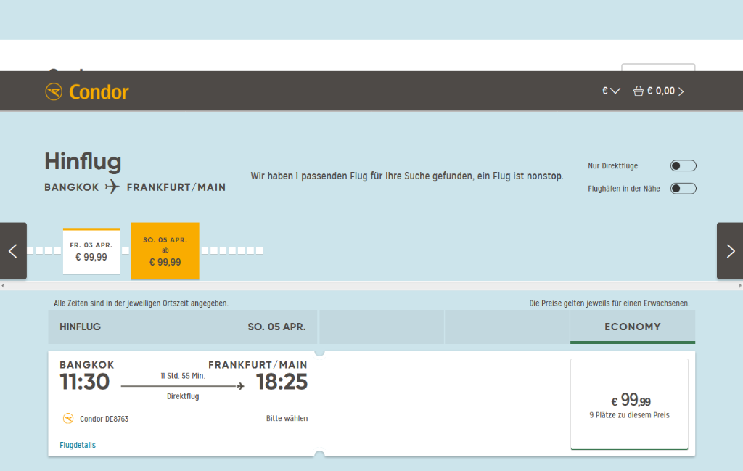This screenshot has height=471, width=743.
Task: Click the Condor wordmark text in header
Action: pyautogui.click(x=99, y=92)
